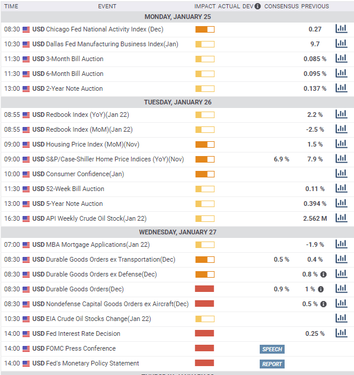The image size is (354, 375).
Task: Open chart for Dallas Fed Manufacturing Business Index
Action: [342, 43]
